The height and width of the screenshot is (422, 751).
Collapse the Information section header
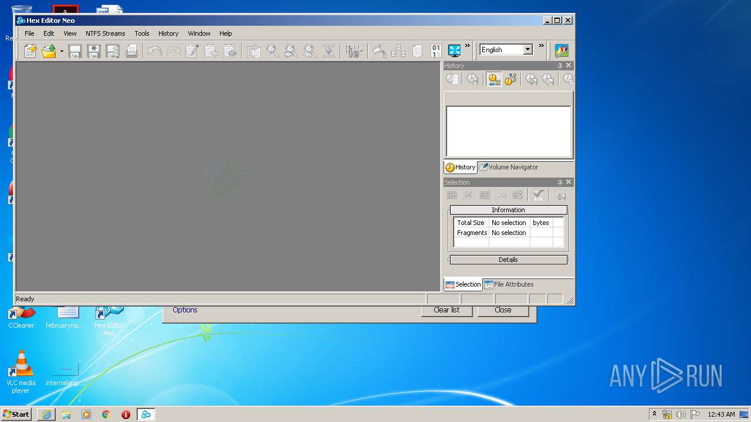coord(508,210)
